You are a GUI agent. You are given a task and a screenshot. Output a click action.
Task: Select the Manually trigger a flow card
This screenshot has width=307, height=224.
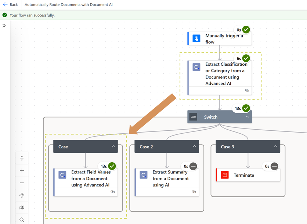pyautogui.click(x=220, y=39)
